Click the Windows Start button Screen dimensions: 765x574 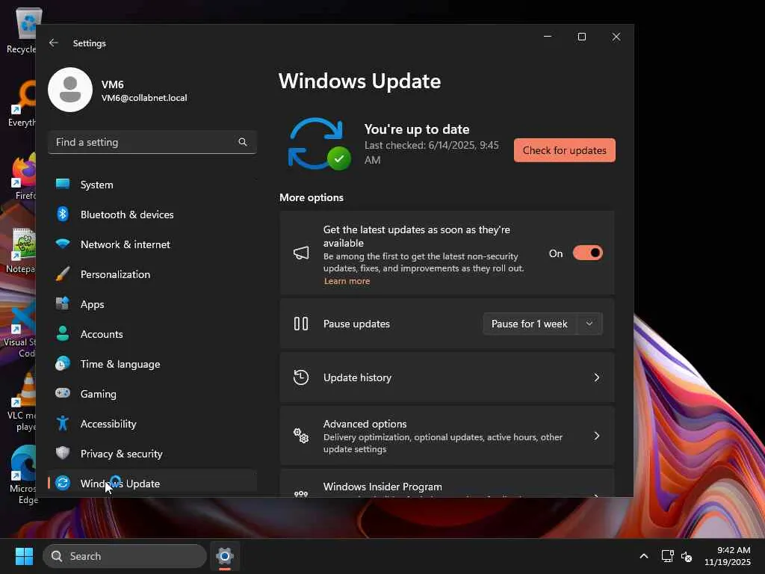pos(24,556)
